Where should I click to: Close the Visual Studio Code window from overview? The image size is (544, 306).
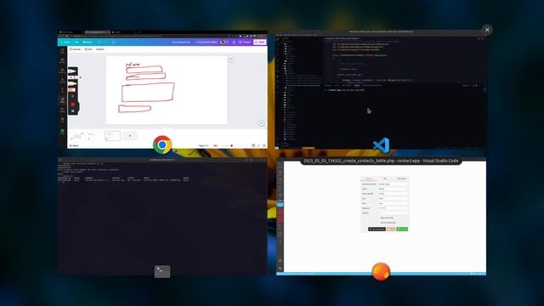point(487,30)
